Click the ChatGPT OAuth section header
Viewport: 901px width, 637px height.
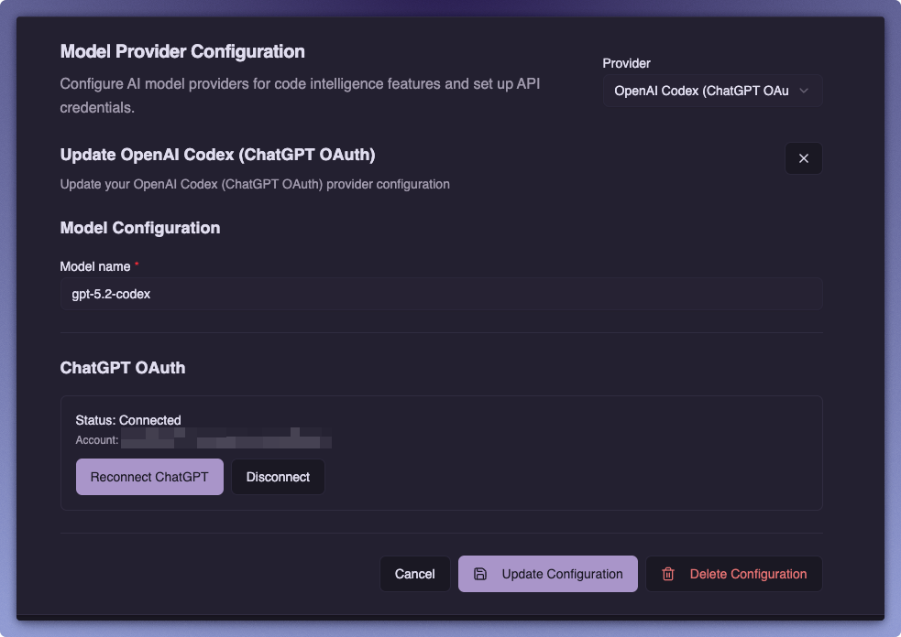coord(123,367)
